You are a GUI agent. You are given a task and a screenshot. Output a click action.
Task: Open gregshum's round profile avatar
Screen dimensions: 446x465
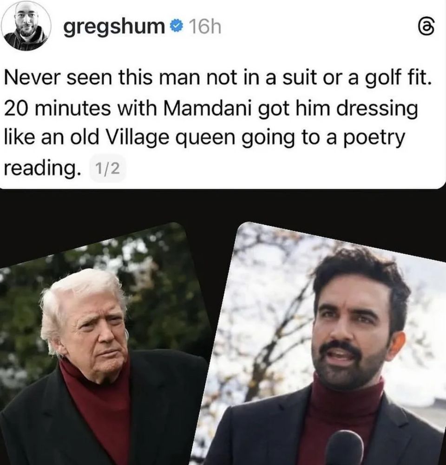pyautogui.click(x=26, y=26)
